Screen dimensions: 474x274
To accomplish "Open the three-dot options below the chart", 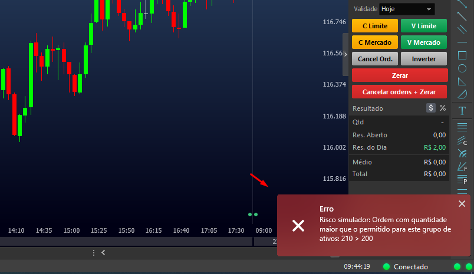I will 94,253.
